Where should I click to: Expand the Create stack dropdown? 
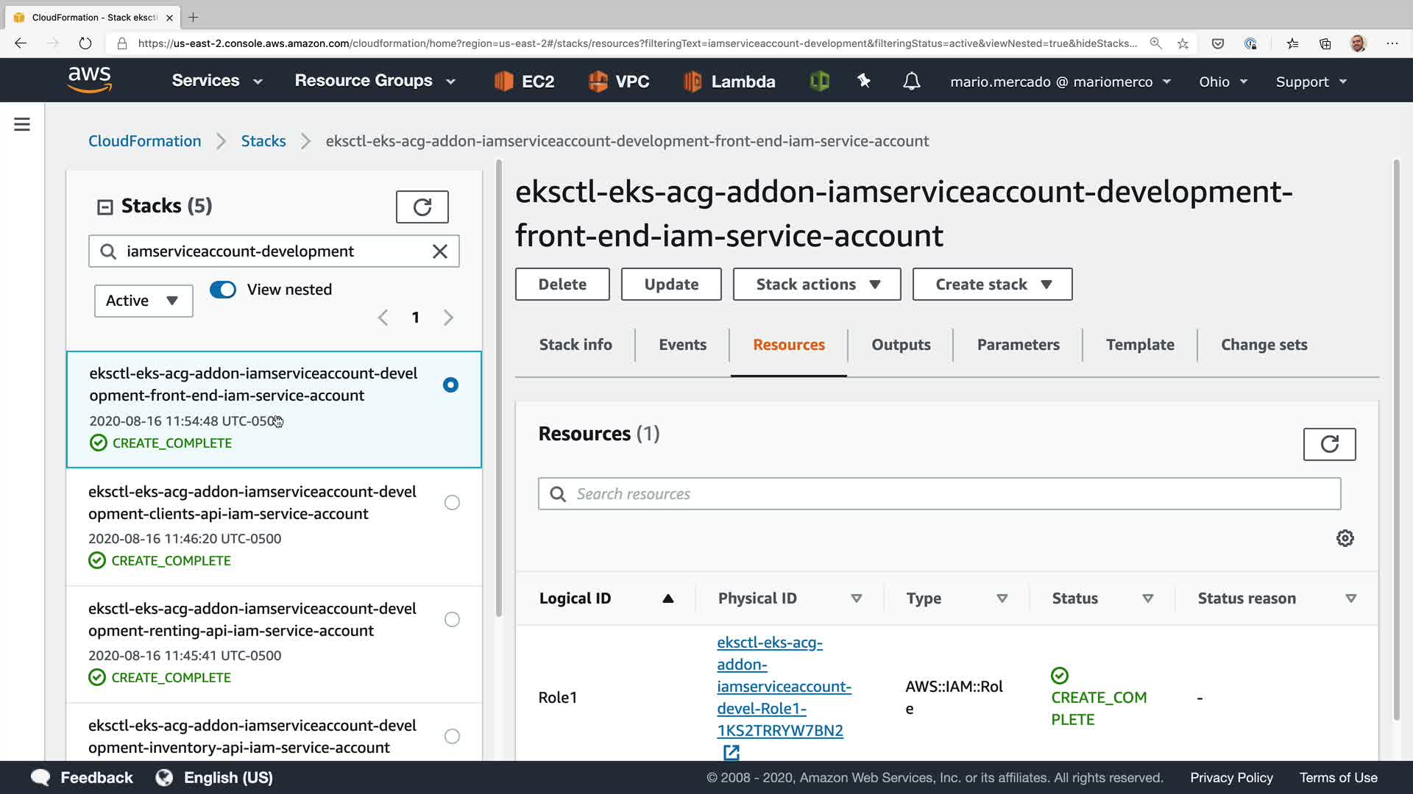point(992,285)
